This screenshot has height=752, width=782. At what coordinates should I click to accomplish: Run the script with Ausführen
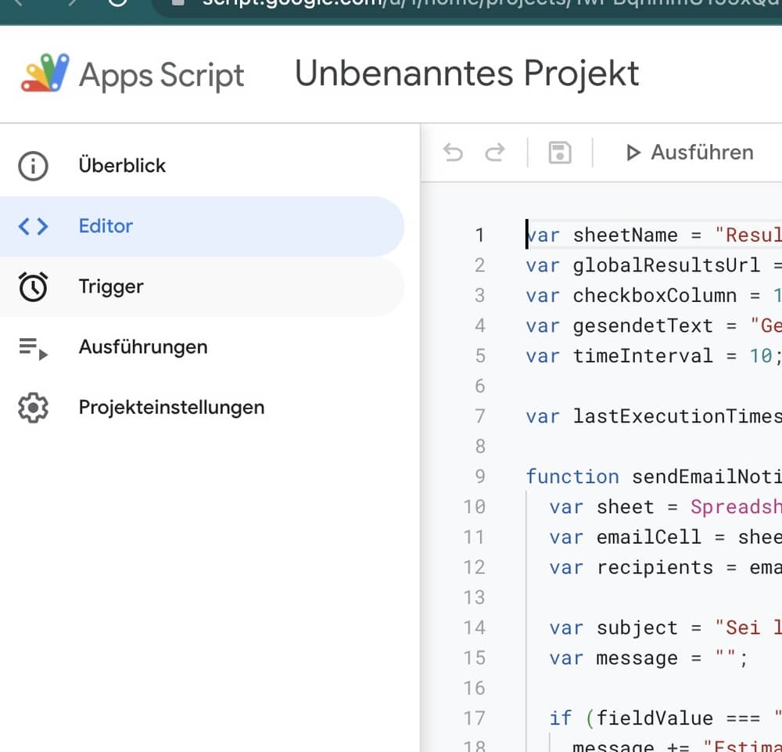pos(690,153)
